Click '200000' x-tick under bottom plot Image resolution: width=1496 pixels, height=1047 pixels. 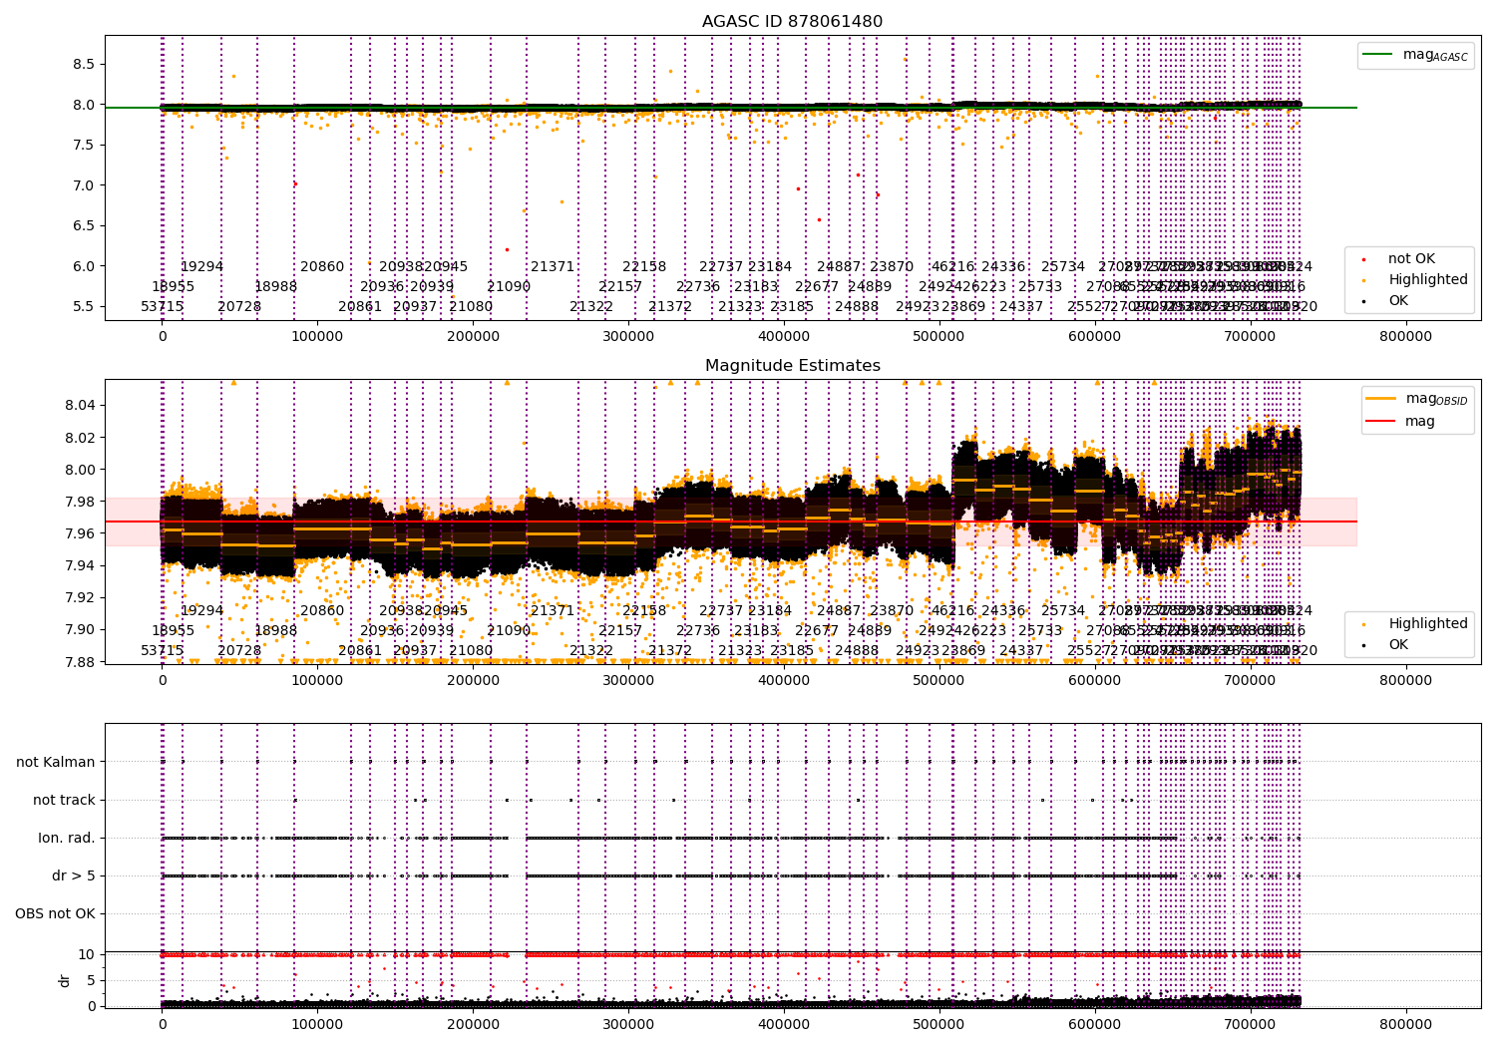473,1024
